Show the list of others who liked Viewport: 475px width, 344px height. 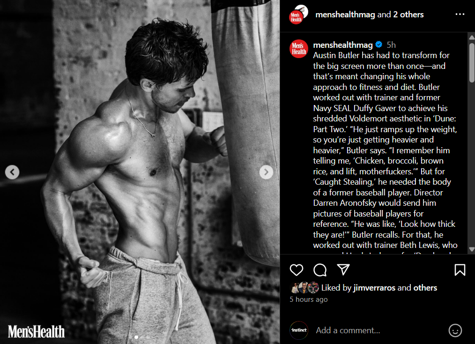pyautogui.click(x=425, y=288)
